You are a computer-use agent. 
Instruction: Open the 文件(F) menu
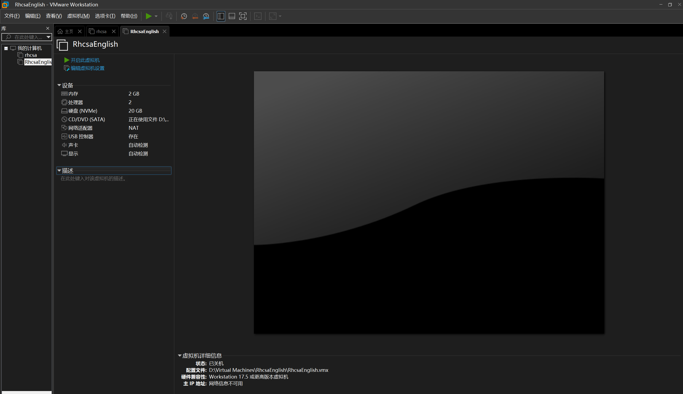click(x=12, y=16)
